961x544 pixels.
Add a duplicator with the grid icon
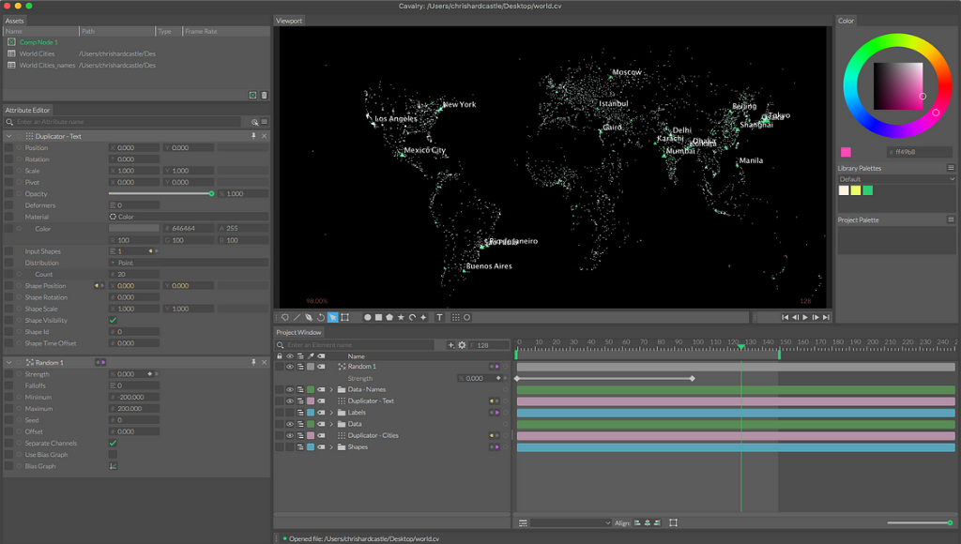(455, 317)
